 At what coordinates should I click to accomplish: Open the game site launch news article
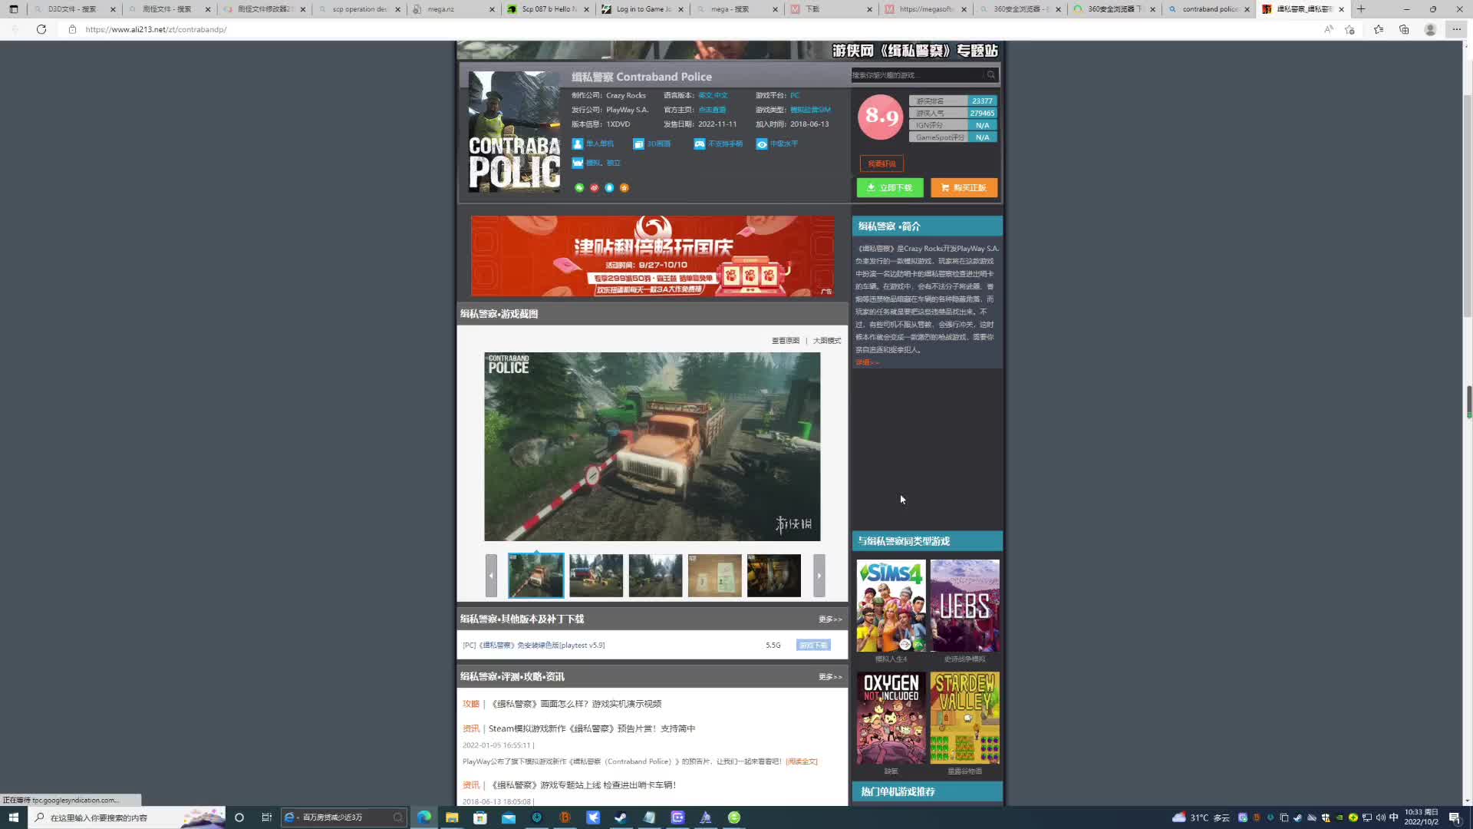[x=582, y=785]
